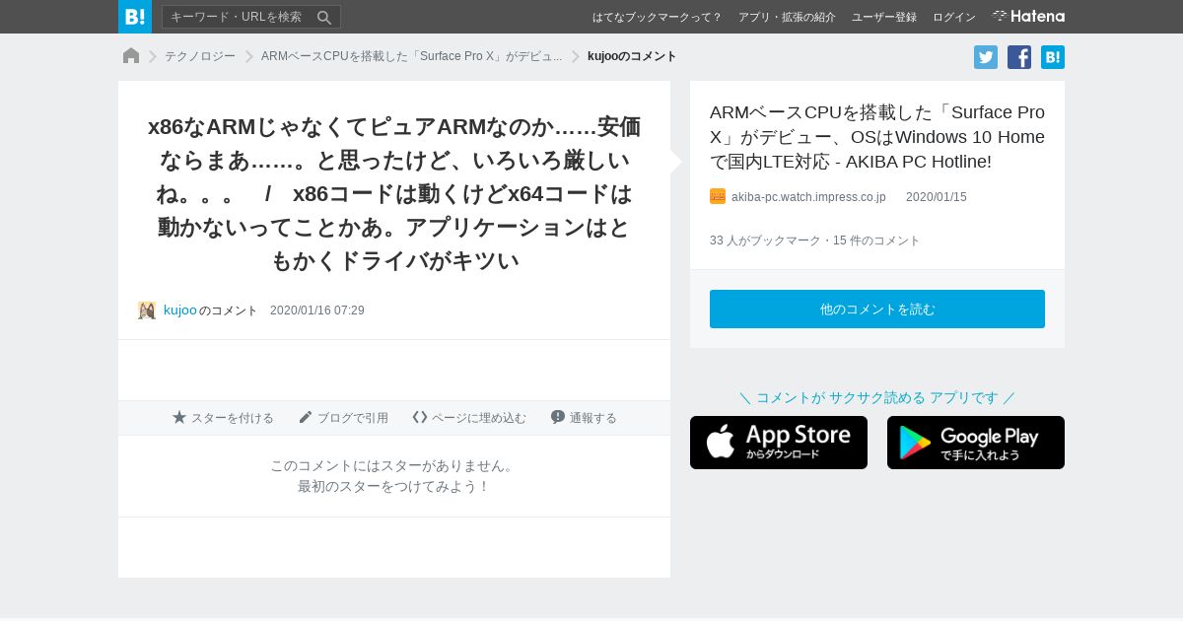Screen dimensions: 1183x621
Task: Click ログイン in the header
Action: click(x=954, y=17)
